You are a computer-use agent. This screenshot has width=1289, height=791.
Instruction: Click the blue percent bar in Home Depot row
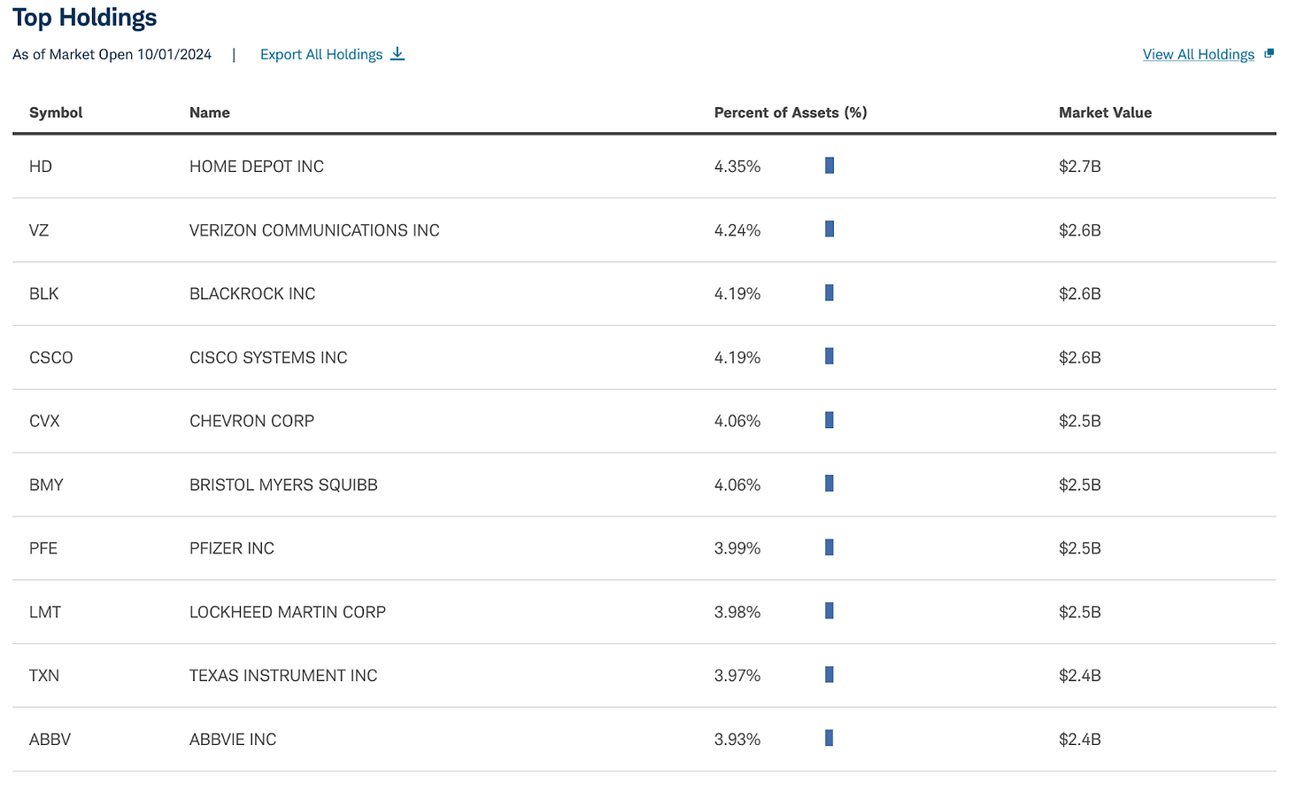pyautogui.click(x=830, y=166)
